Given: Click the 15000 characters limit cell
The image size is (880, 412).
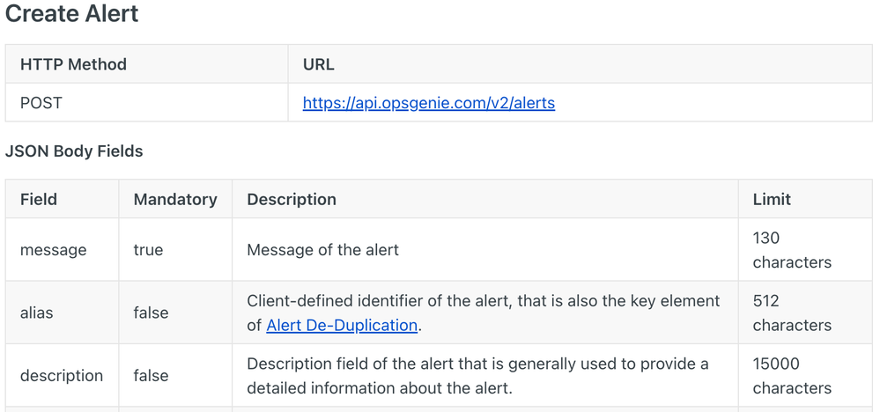Looking at the screenshot, I should click(805, 375).
